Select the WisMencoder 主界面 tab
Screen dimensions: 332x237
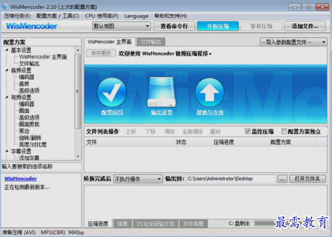[110, 42]
